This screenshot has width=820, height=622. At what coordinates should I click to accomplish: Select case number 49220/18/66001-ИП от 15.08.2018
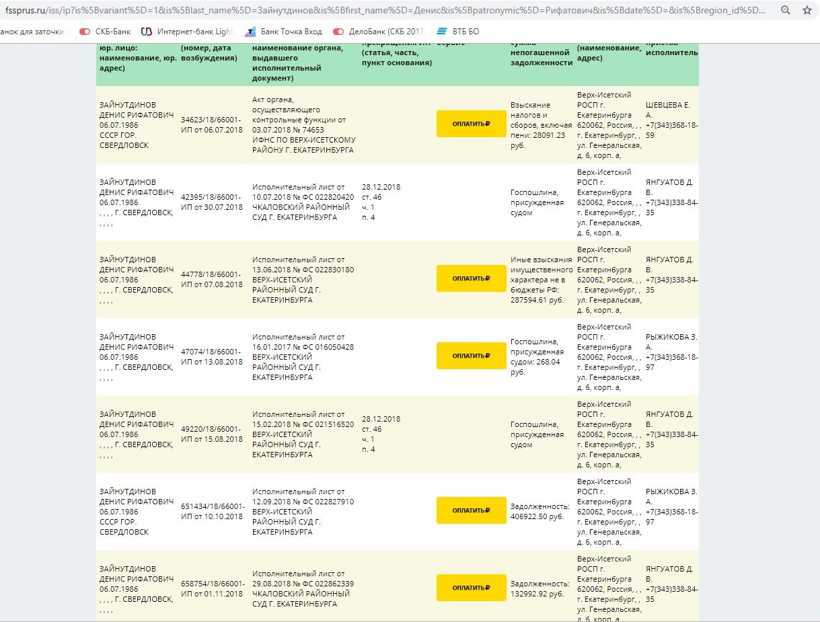pos(212,434)
